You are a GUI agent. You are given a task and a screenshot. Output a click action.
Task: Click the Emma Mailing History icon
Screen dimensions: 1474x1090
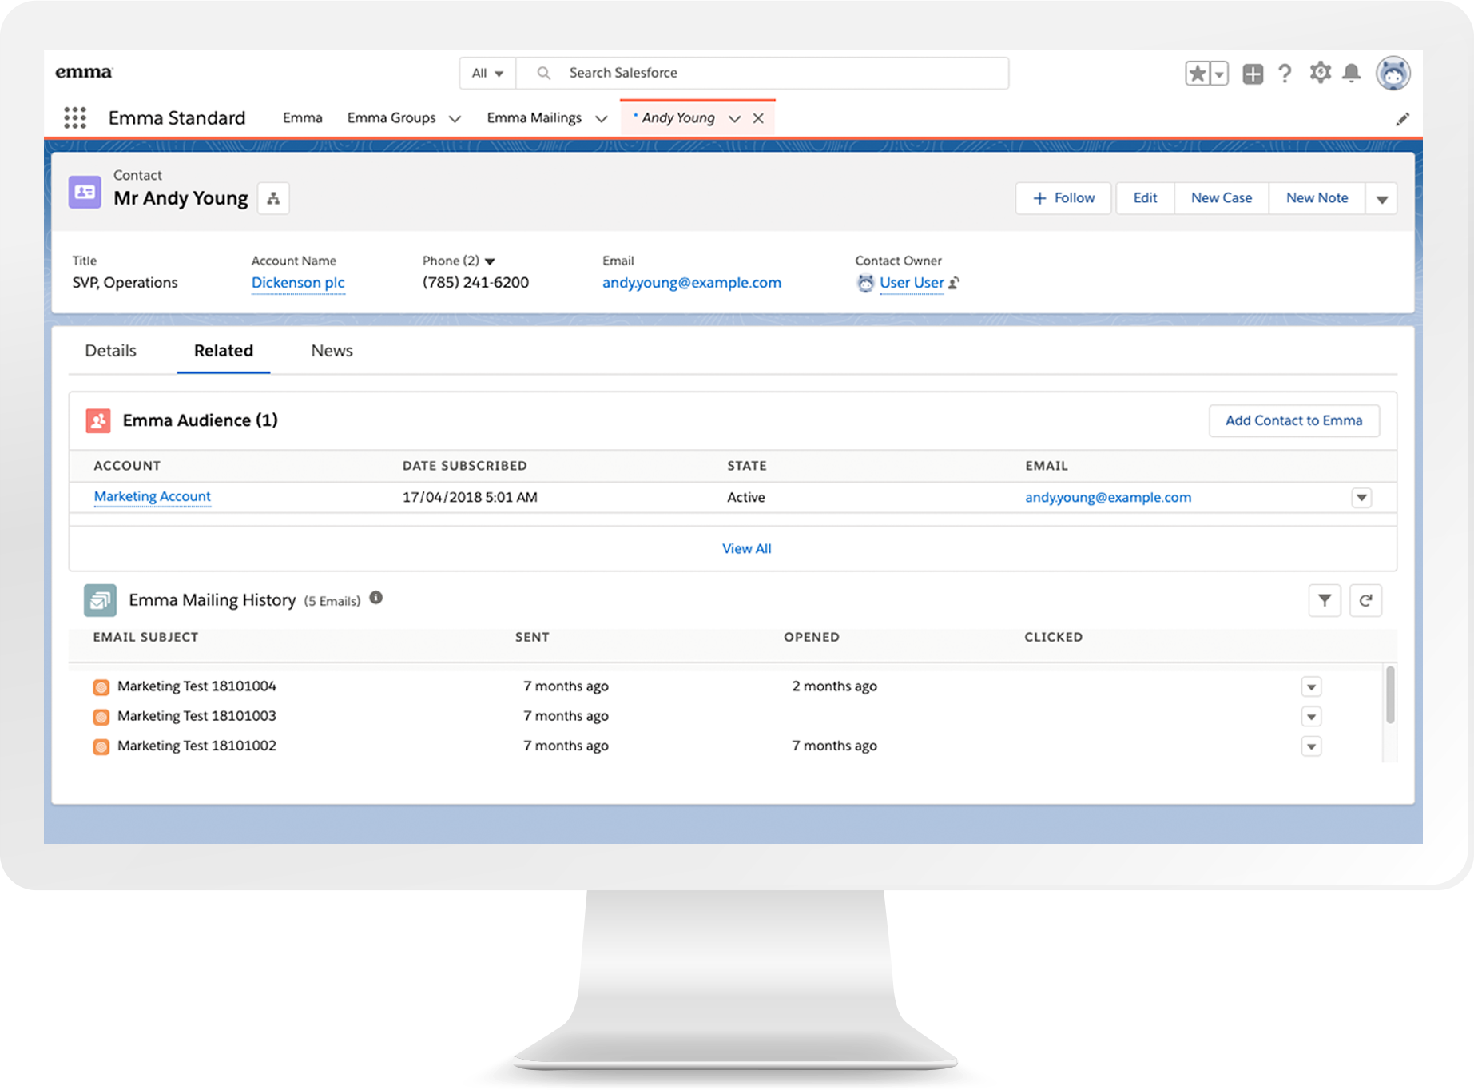100,600
